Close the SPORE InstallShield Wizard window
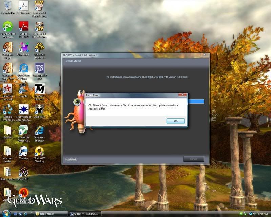This screenshot has height=217, width=271. [205, 55]
